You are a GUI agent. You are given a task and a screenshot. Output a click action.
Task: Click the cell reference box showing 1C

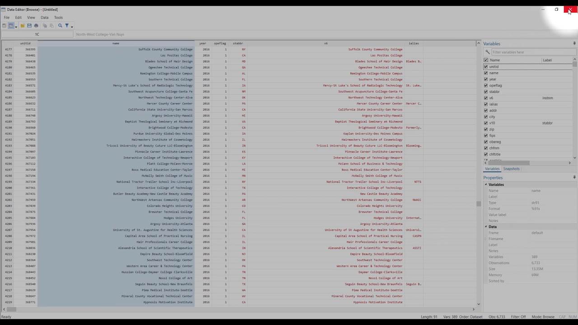click(37, 34)
